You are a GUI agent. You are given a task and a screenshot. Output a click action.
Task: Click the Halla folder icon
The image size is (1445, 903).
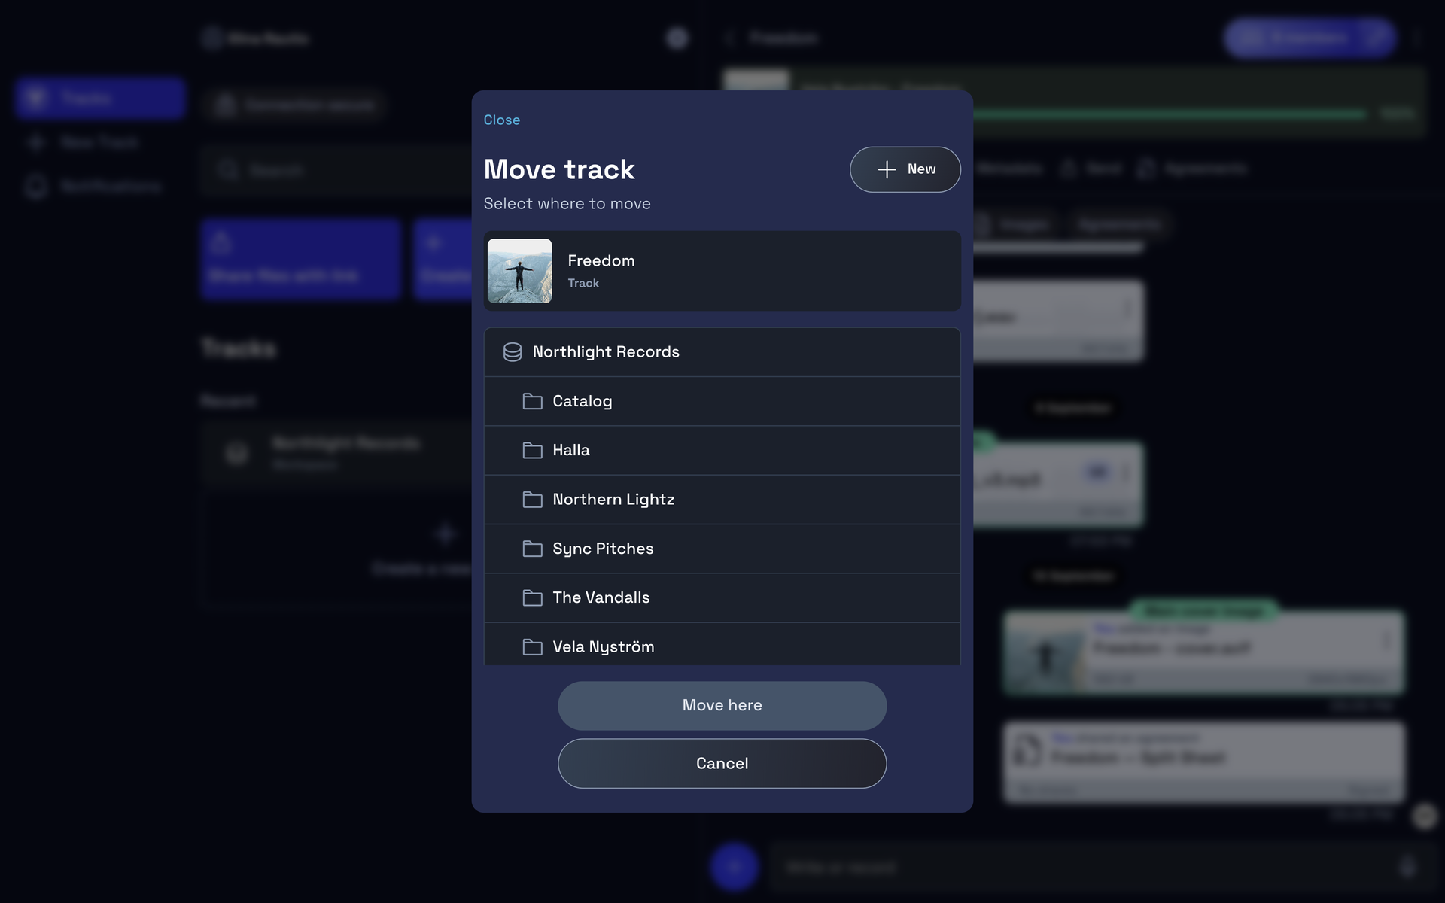[x=532, y=450]
